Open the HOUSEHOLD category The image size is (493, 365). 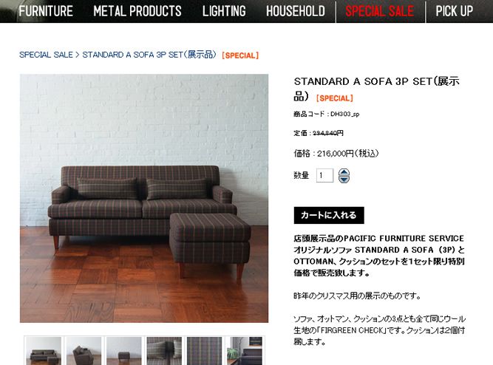click(296, 11)
